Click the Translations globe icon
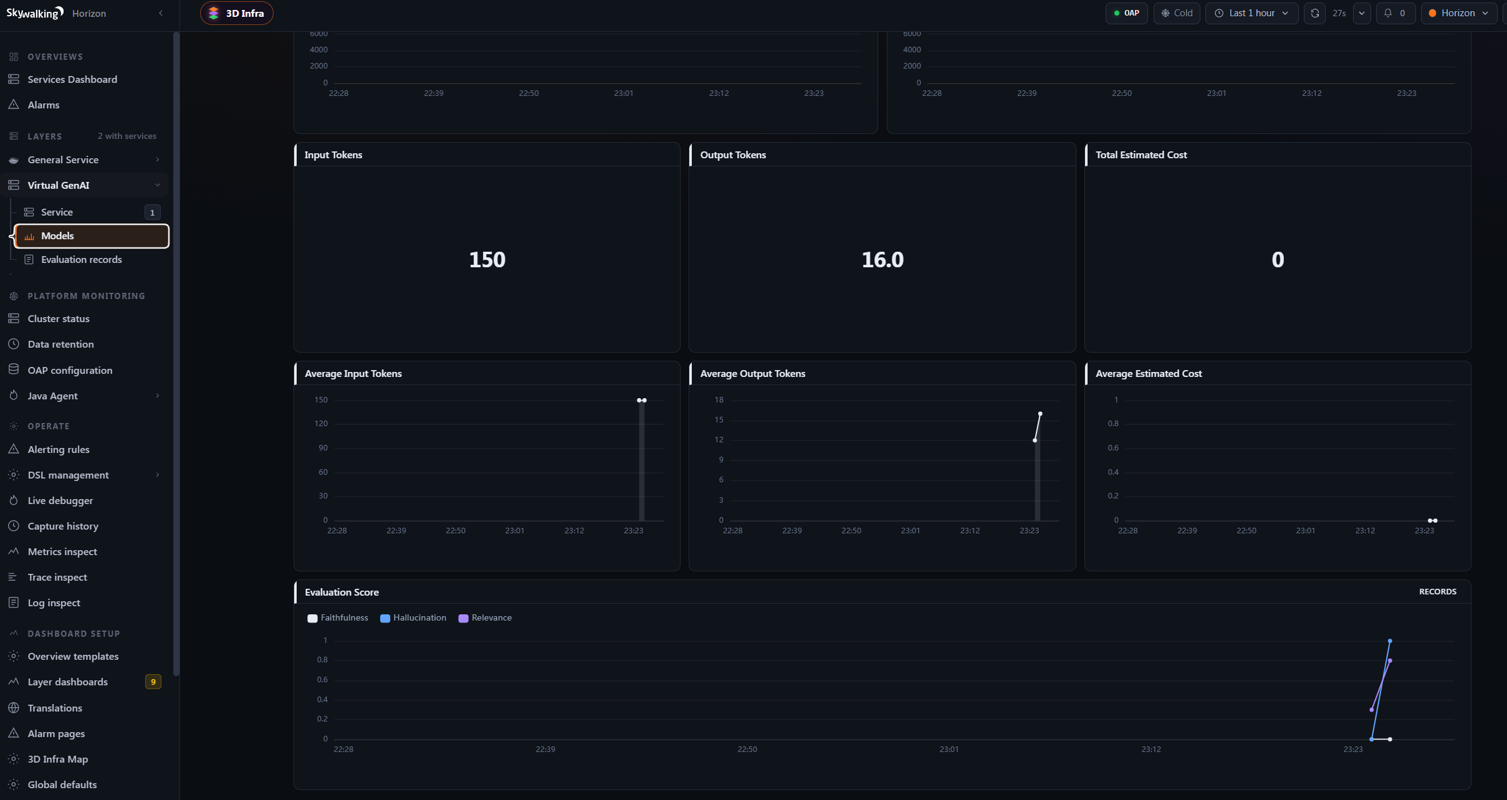1507x800 pixels. 14,708
